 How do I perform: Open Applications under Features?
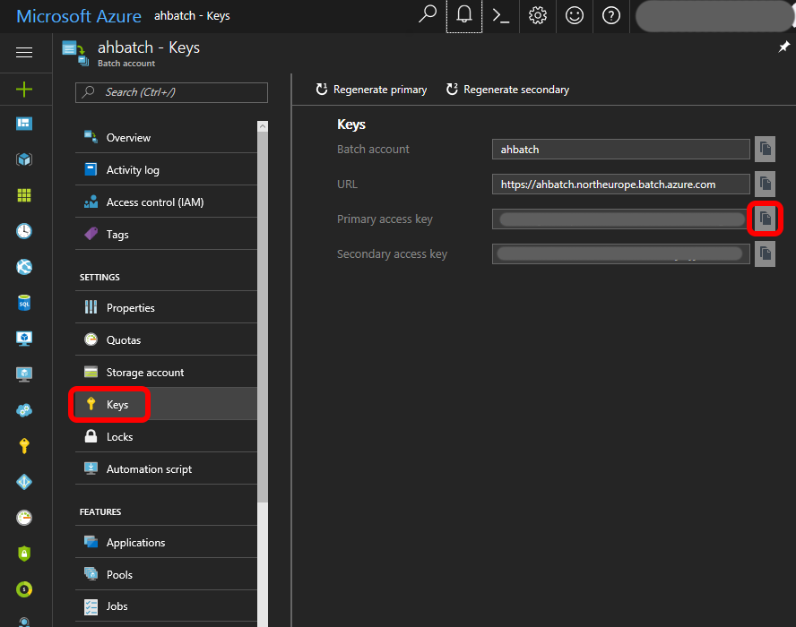click(x=166, y=542)
